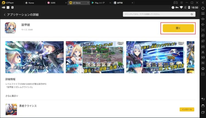Click the yellow 開く button
This screenshot has width=206, height=118.
(x=178, y=28)
